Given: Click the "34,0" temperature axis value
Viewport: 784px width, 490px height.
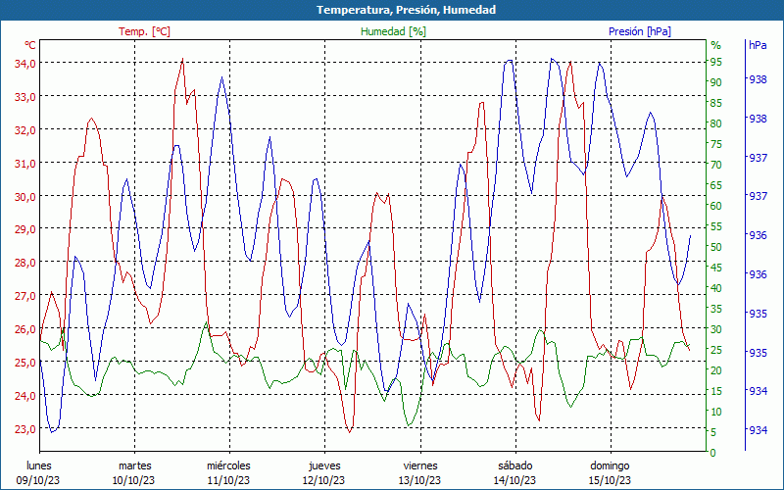Looking at the screenshot, I should (24, 64).
